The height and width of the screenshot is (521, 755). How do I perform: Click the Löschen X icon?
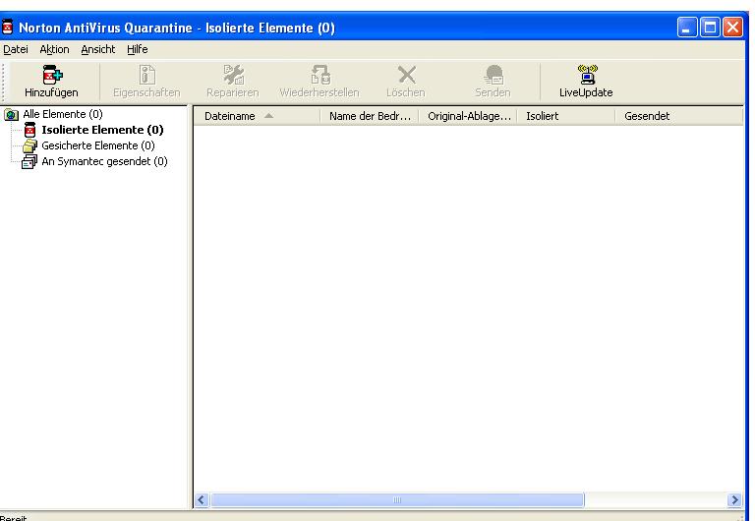point(407,75)
